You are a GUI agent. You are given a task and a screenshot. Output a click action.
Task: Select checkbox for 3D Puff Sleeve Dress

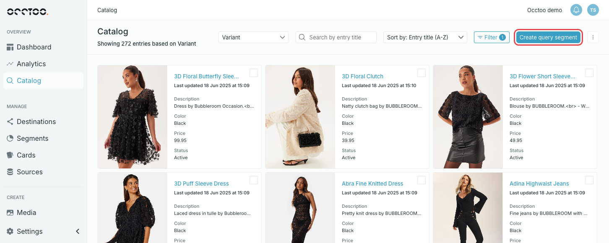[x=254, y=180]
